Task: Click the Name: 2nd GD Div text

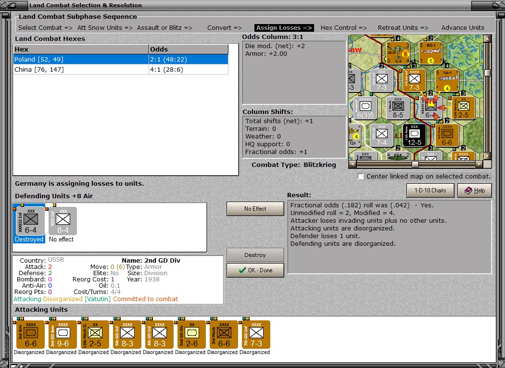Action: tap(151, 260)
